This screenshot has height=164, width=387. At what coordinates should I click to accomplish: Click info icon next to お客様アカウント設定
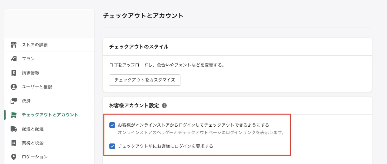coord(164,105)
